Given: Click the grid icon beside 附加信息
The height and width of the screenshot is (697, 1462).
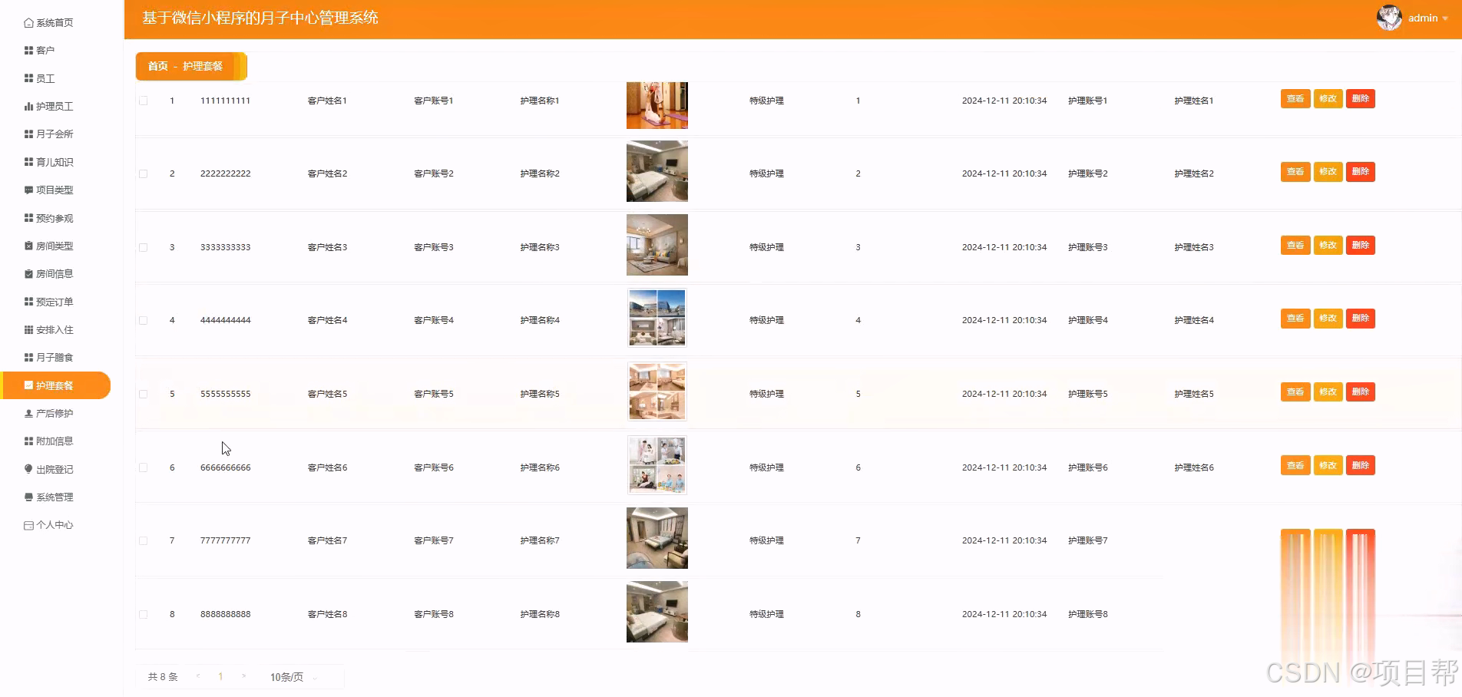Looking at the screenshot, I should coord(28,441).
